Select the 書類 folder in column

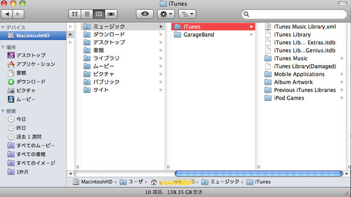(123, 50)
